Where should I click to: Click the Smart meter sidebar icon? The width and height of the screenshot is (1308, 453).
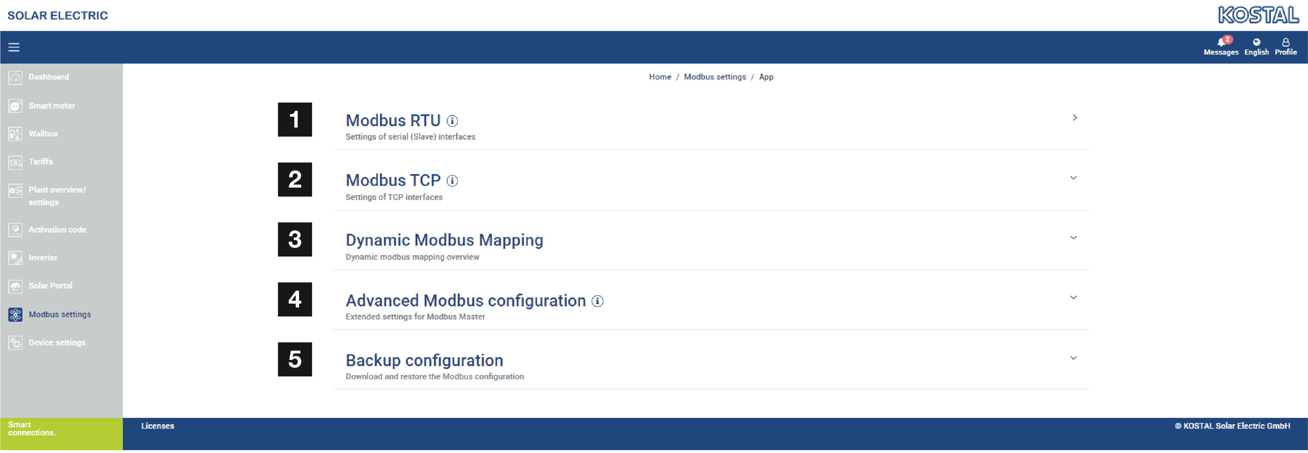coord(15,106)
